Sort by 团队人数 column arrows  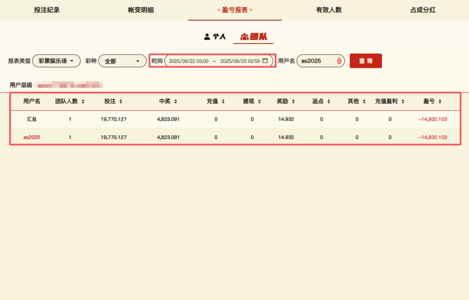[x=83, y=101]
